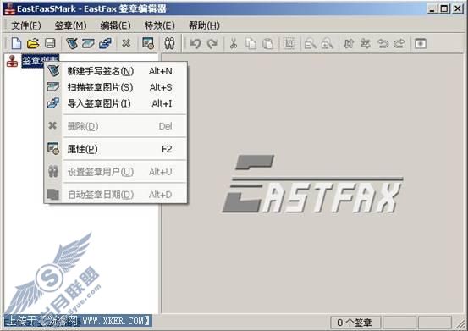The width and height of the screenshot is (468, 331).
Task: Click the Save floppy disk icon
Action: pos(50,43)
